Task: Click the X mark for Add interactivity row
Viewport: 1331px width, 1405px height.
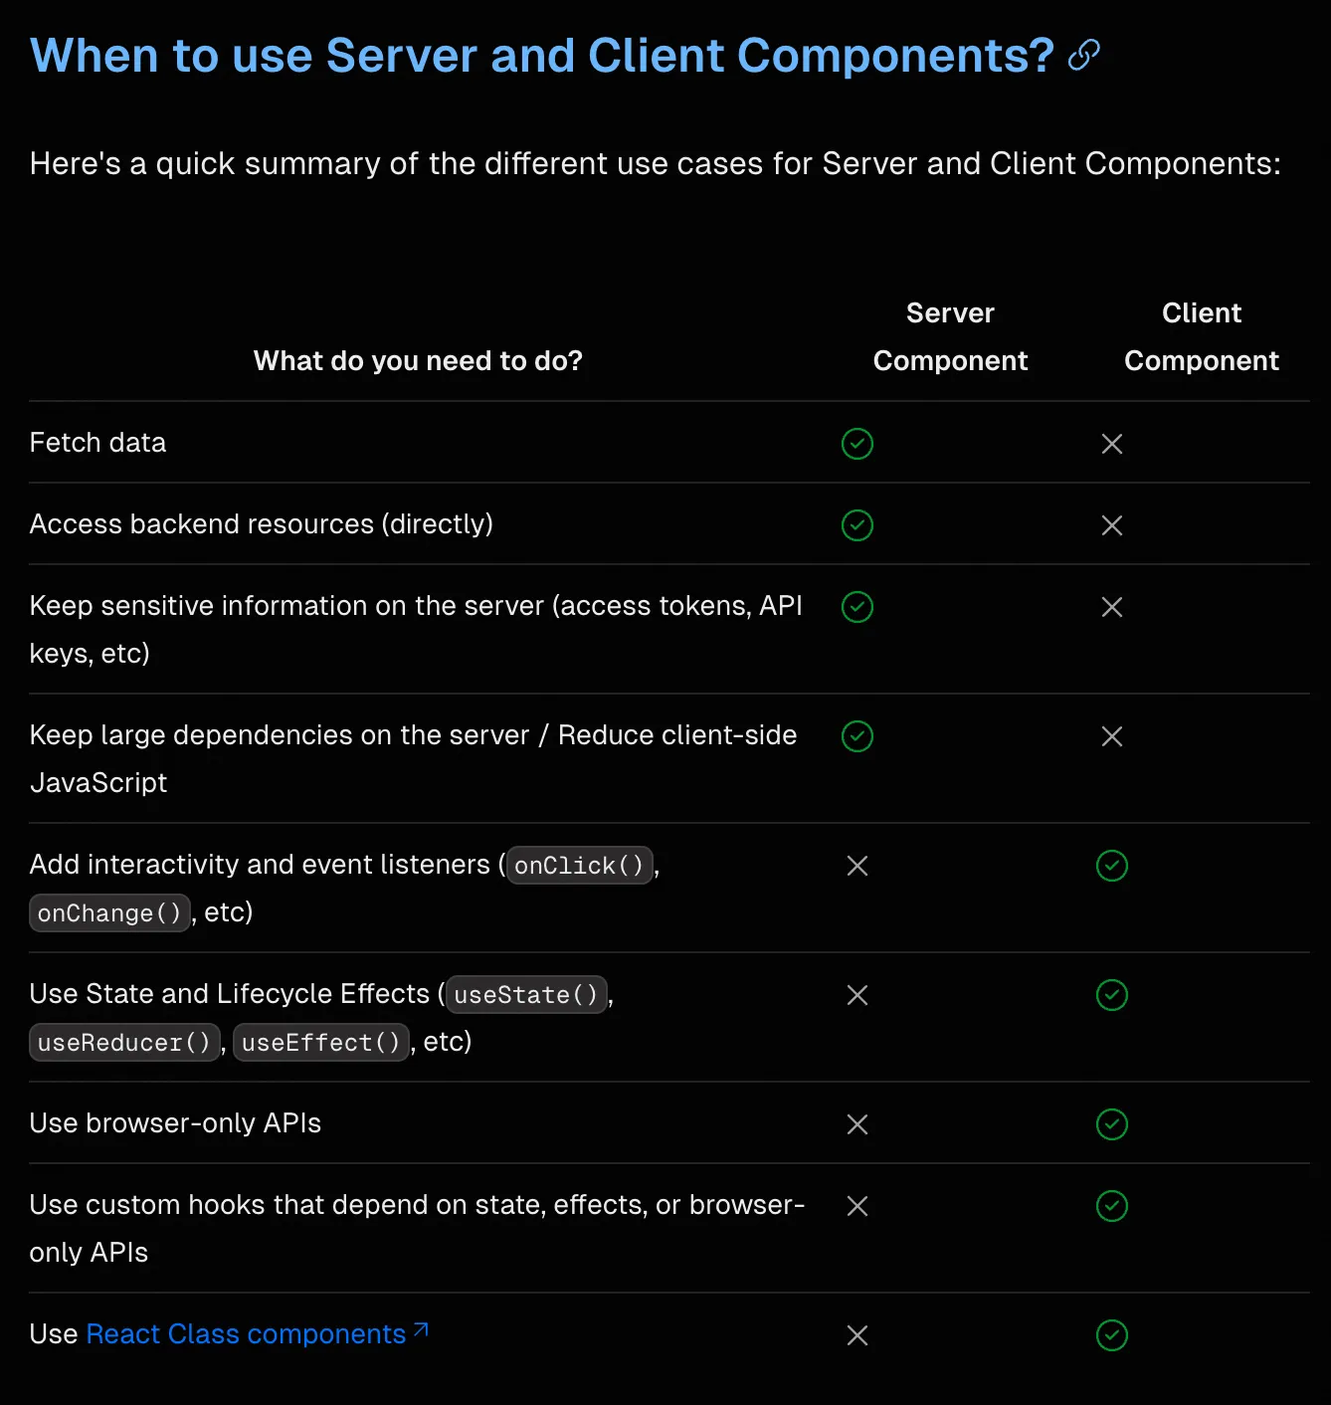Action: (857, 866)
